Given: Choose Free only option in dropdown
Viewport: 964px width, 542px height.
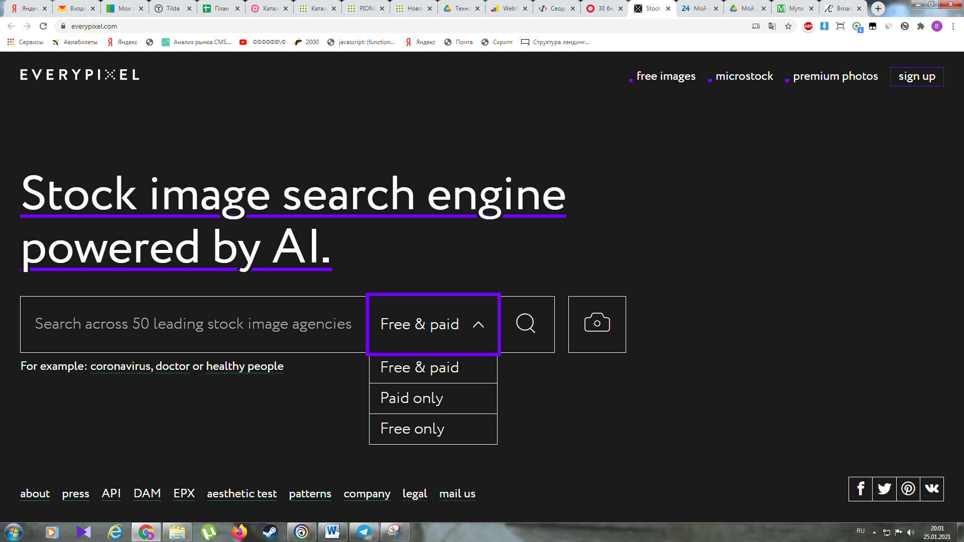Looking at the screenshot, I should [x=433, y=429].
